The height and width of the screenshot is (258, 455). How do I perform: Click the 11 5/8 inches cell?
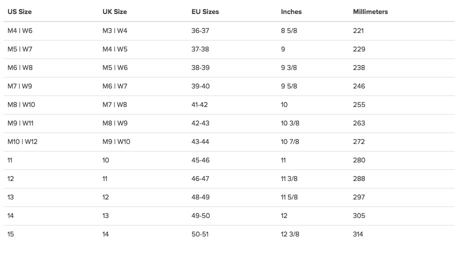point(289,197)
